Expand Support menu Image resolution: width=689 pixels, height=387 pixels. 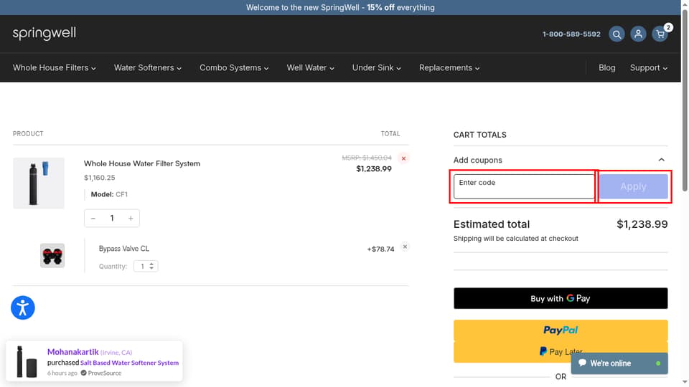(x=649, y=67)
